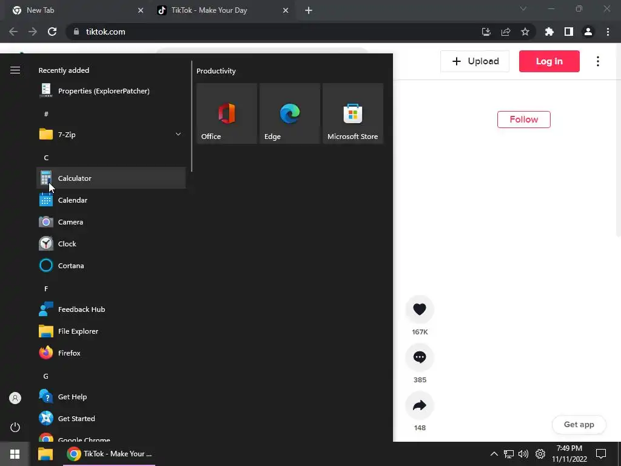Jump to letter C app group header
Image resolution: width=621 pixels, height=466 pixels.
pos(46,158)
